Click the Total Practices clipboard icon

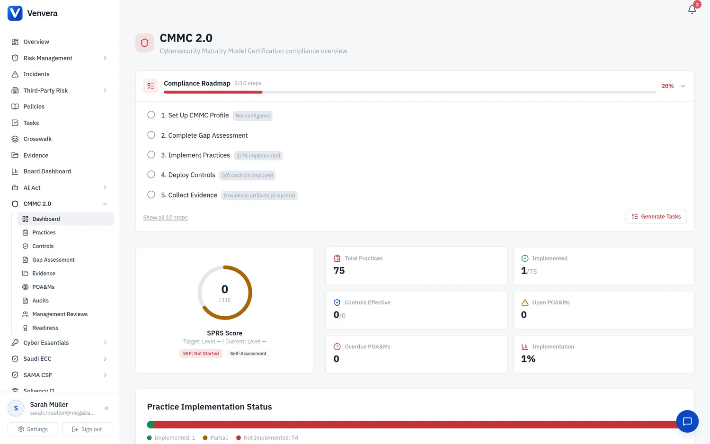click(337, 258)
